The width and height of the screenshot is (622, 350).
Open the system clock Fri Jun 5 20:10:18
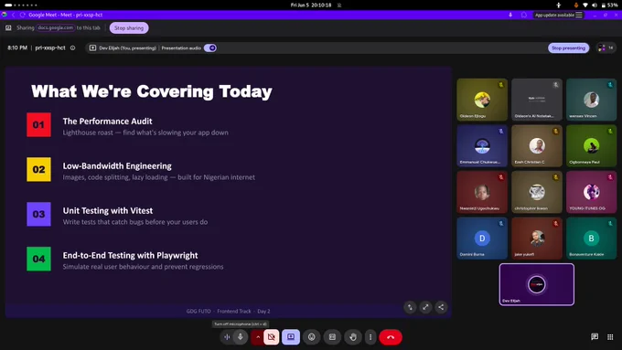(x=311, y=5)
